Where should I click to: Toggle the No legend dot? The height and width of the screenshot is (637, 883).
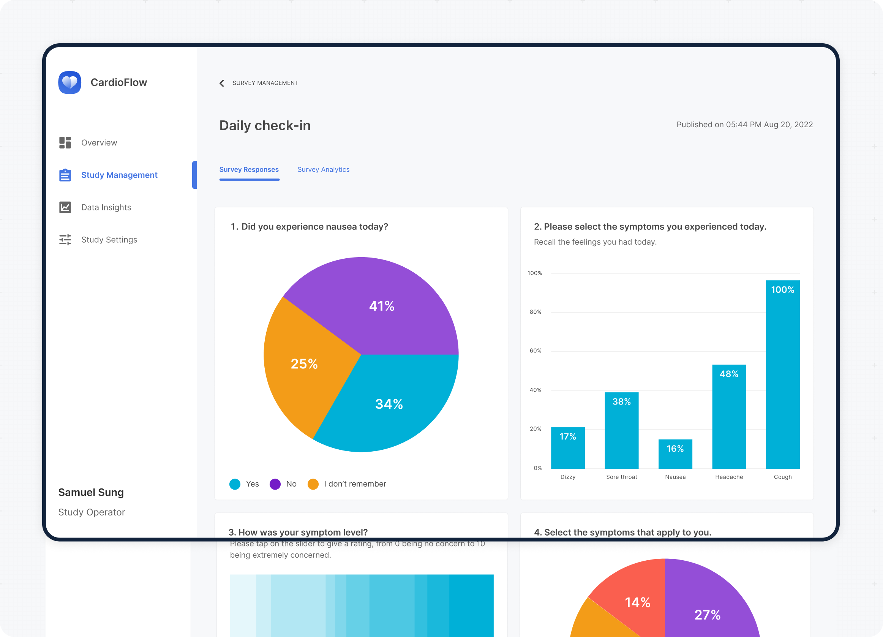click(x=275, y=484)
